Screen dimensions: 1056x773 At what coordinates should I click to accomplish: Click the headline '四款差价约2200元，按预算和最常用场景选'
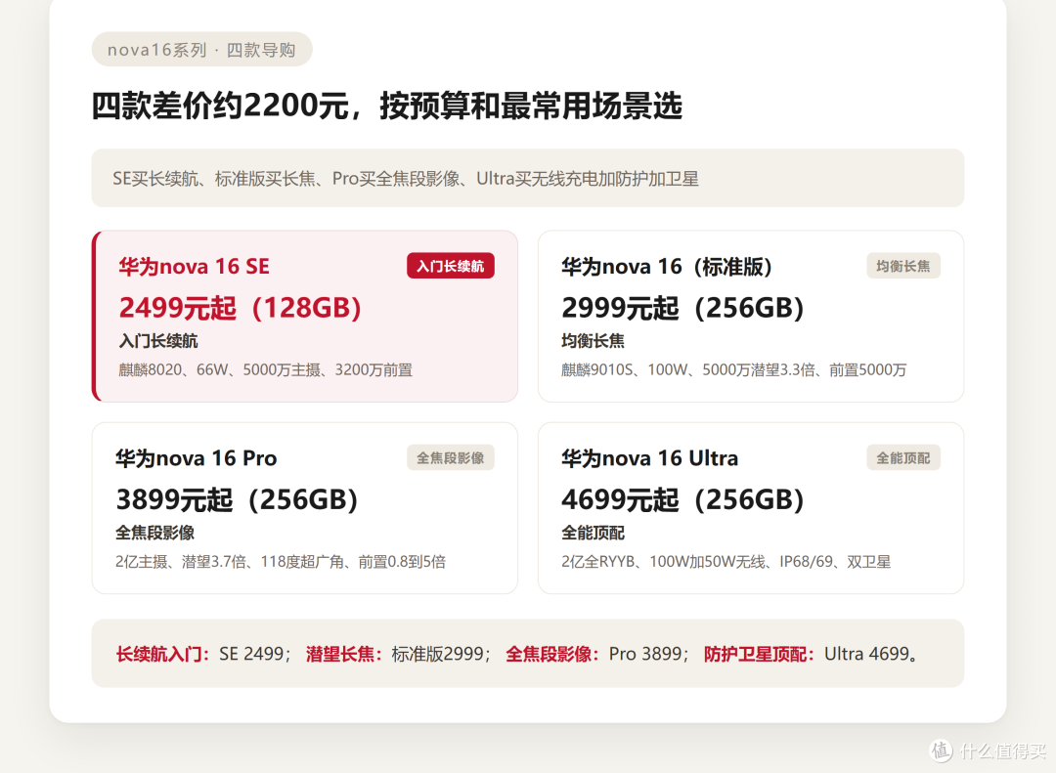point(387,107)
